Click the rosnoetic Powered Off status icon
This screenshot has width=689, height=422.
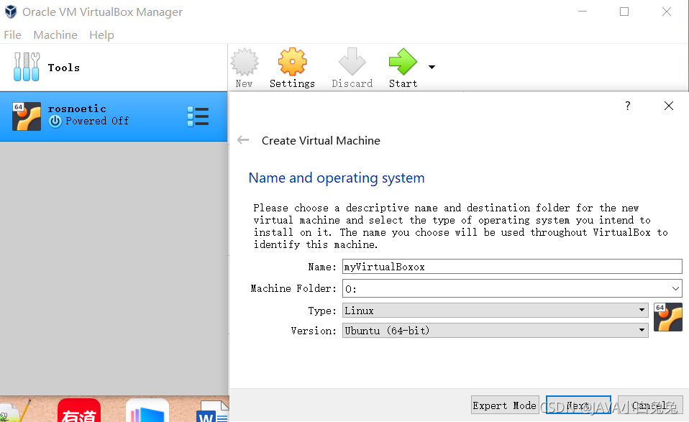[55, 121]
